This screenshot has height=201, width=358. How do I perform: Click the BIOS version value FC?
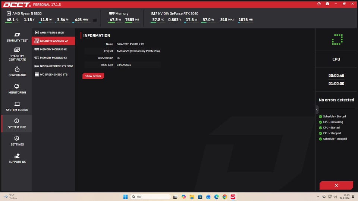[118, 58]
